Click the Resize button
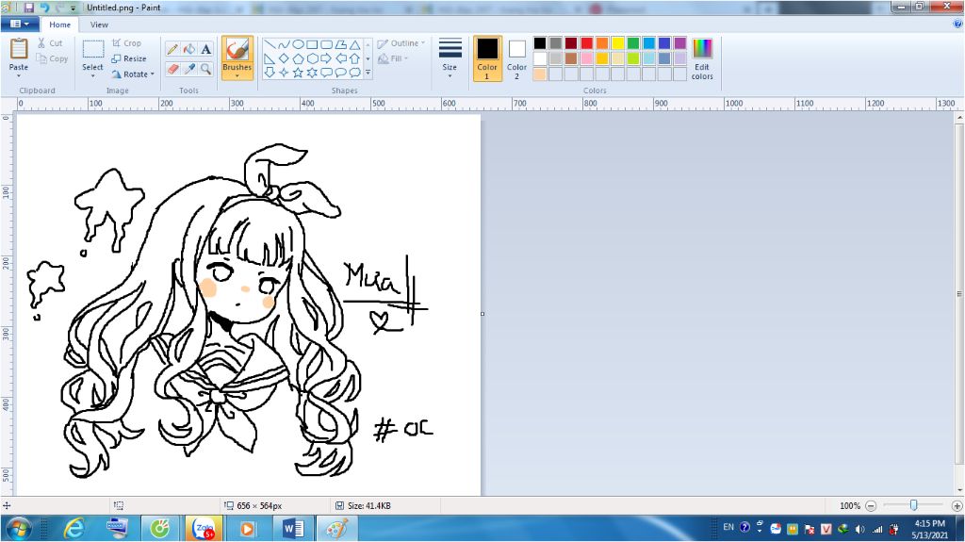The height and width of the screenshot is (542, 965). pos(129,58)
